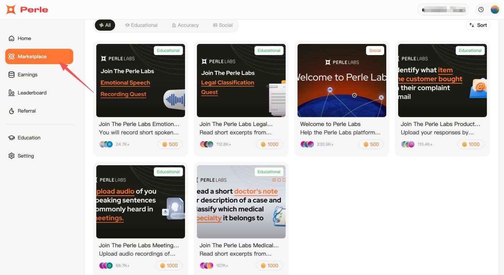Open Referral page in sidebar
504x275 pixels.
click(39, 111)
